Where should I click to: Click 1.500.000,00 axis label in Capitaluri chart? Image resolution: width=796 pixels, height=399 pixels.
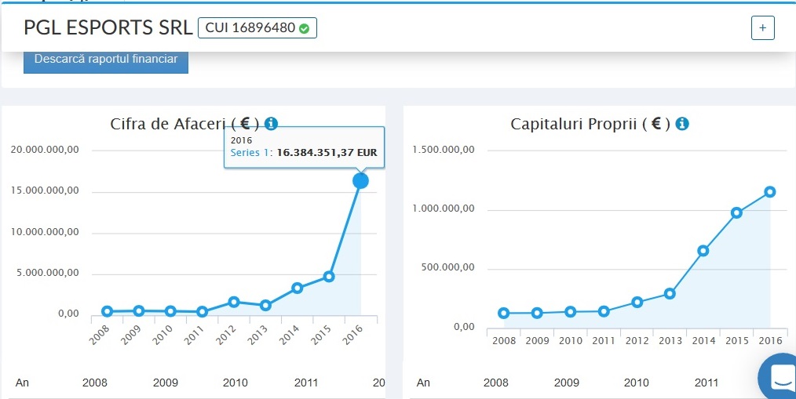[444, 149]
